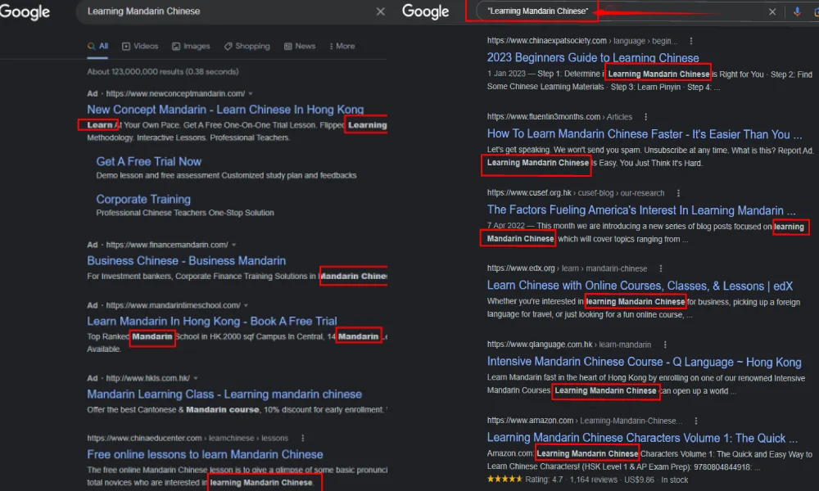This screenshot has width=819, height=491.
Task: Switch to the Videos tab
Action: click(140, 46)
